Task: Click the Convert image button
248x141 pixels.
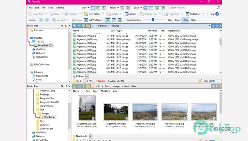Action: tap(59, 20)
